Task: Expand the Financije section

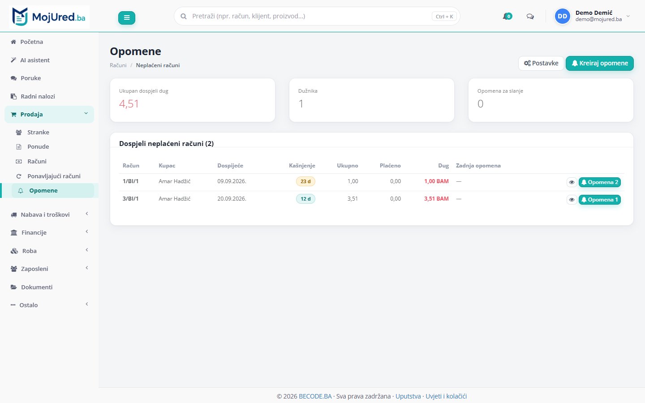Action: (x=49, y=232)
